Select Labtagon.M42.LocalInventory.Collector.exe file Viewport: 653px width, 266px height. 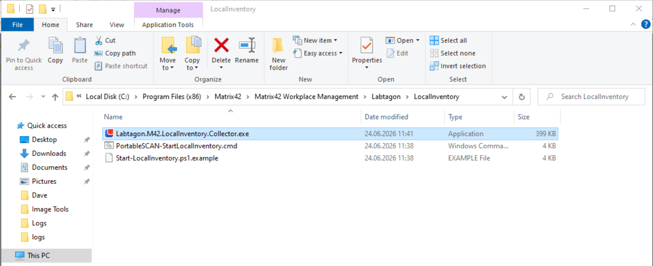[x=330, y=134]
